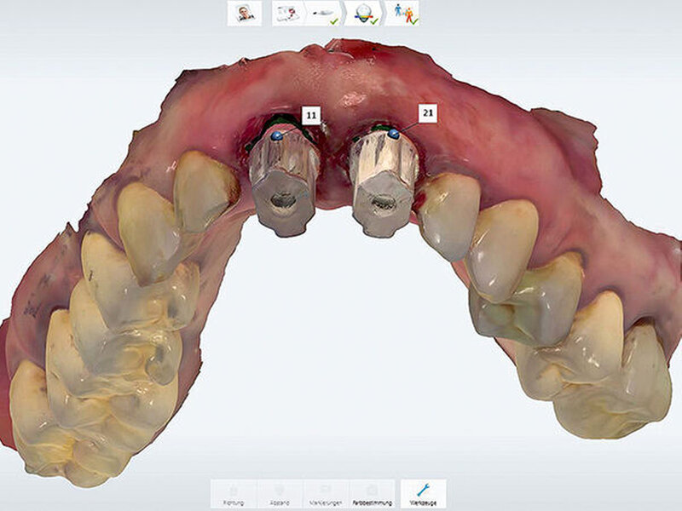Viewport: 682px width, 511px height.
Task: Open the Werkzeuge wrench tool
Action: tap(423, 494)
